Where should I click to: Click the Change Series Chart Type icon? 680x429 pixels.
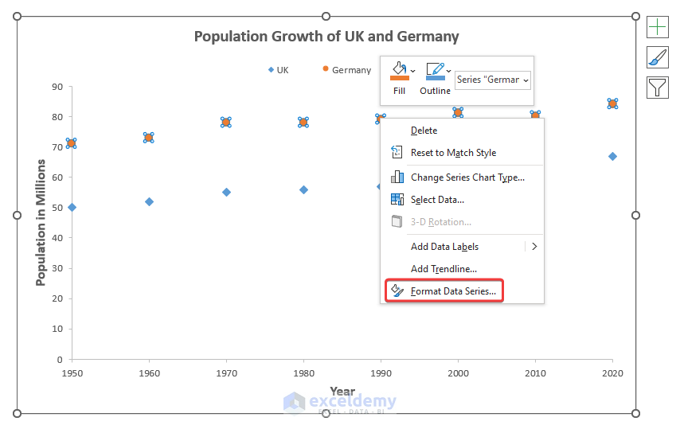[x=397, y=177]
